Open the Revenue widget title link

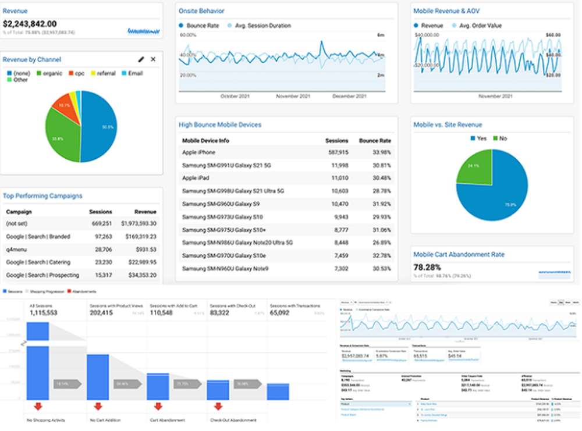point(15,11)
